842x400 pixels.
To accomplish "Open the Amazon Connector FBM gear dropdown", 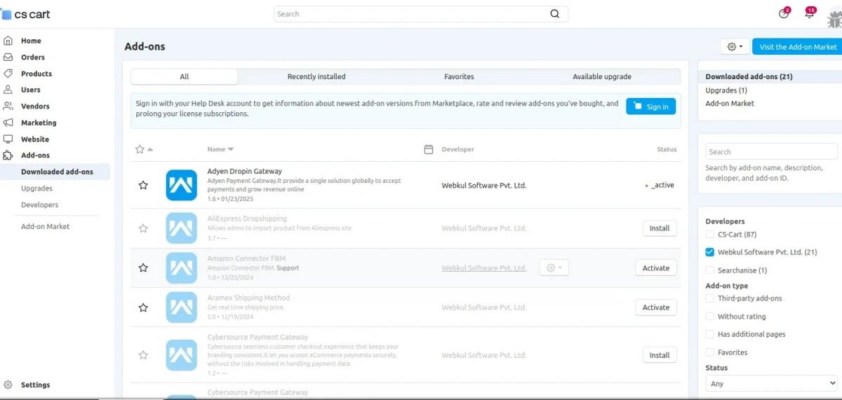I will click(554, 268).
